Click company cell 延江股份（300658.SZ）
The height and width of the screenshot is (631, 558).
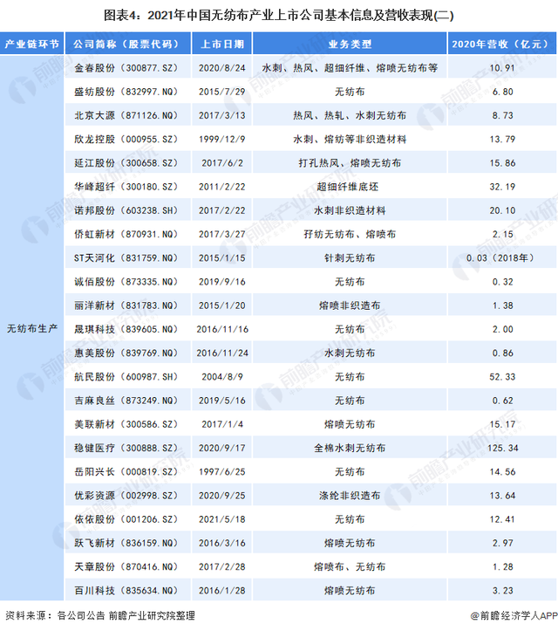[126, 163]
